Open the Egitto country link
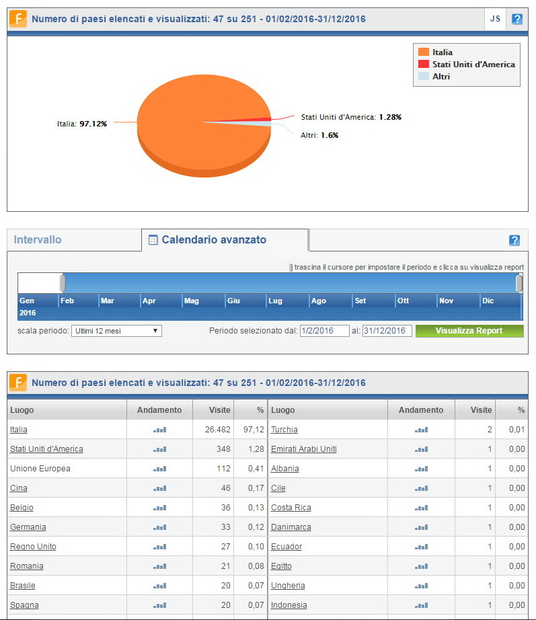Viewport: 536px width, 620px height. pyautogui.click(x=281, y=566)
